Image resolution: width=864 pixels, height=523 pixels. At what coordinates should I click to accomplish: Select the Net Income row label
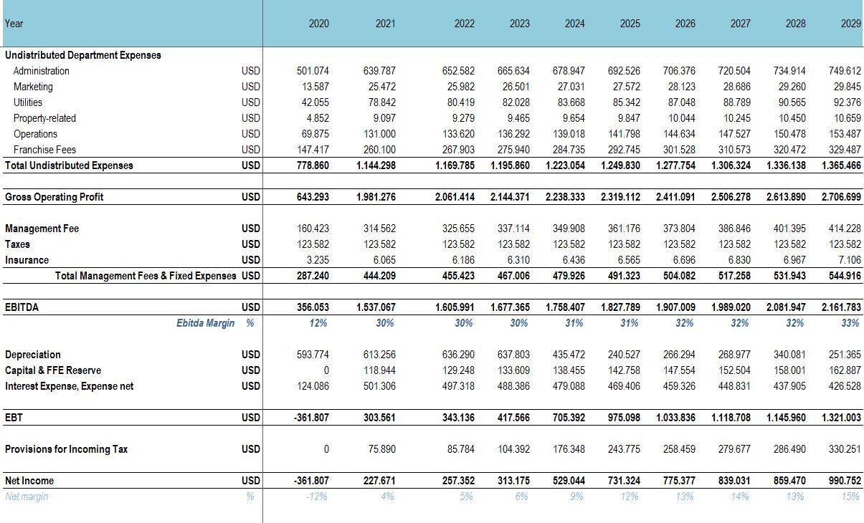click(x=29, y=481)
